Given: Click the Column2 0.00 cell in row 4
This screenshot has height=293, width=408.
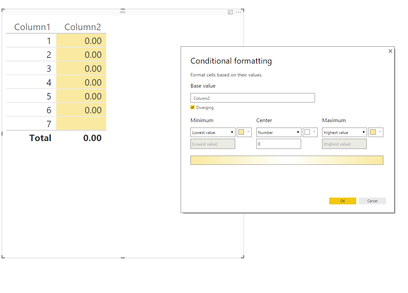Looking at the screenshot, I should (x=81, y=83).
